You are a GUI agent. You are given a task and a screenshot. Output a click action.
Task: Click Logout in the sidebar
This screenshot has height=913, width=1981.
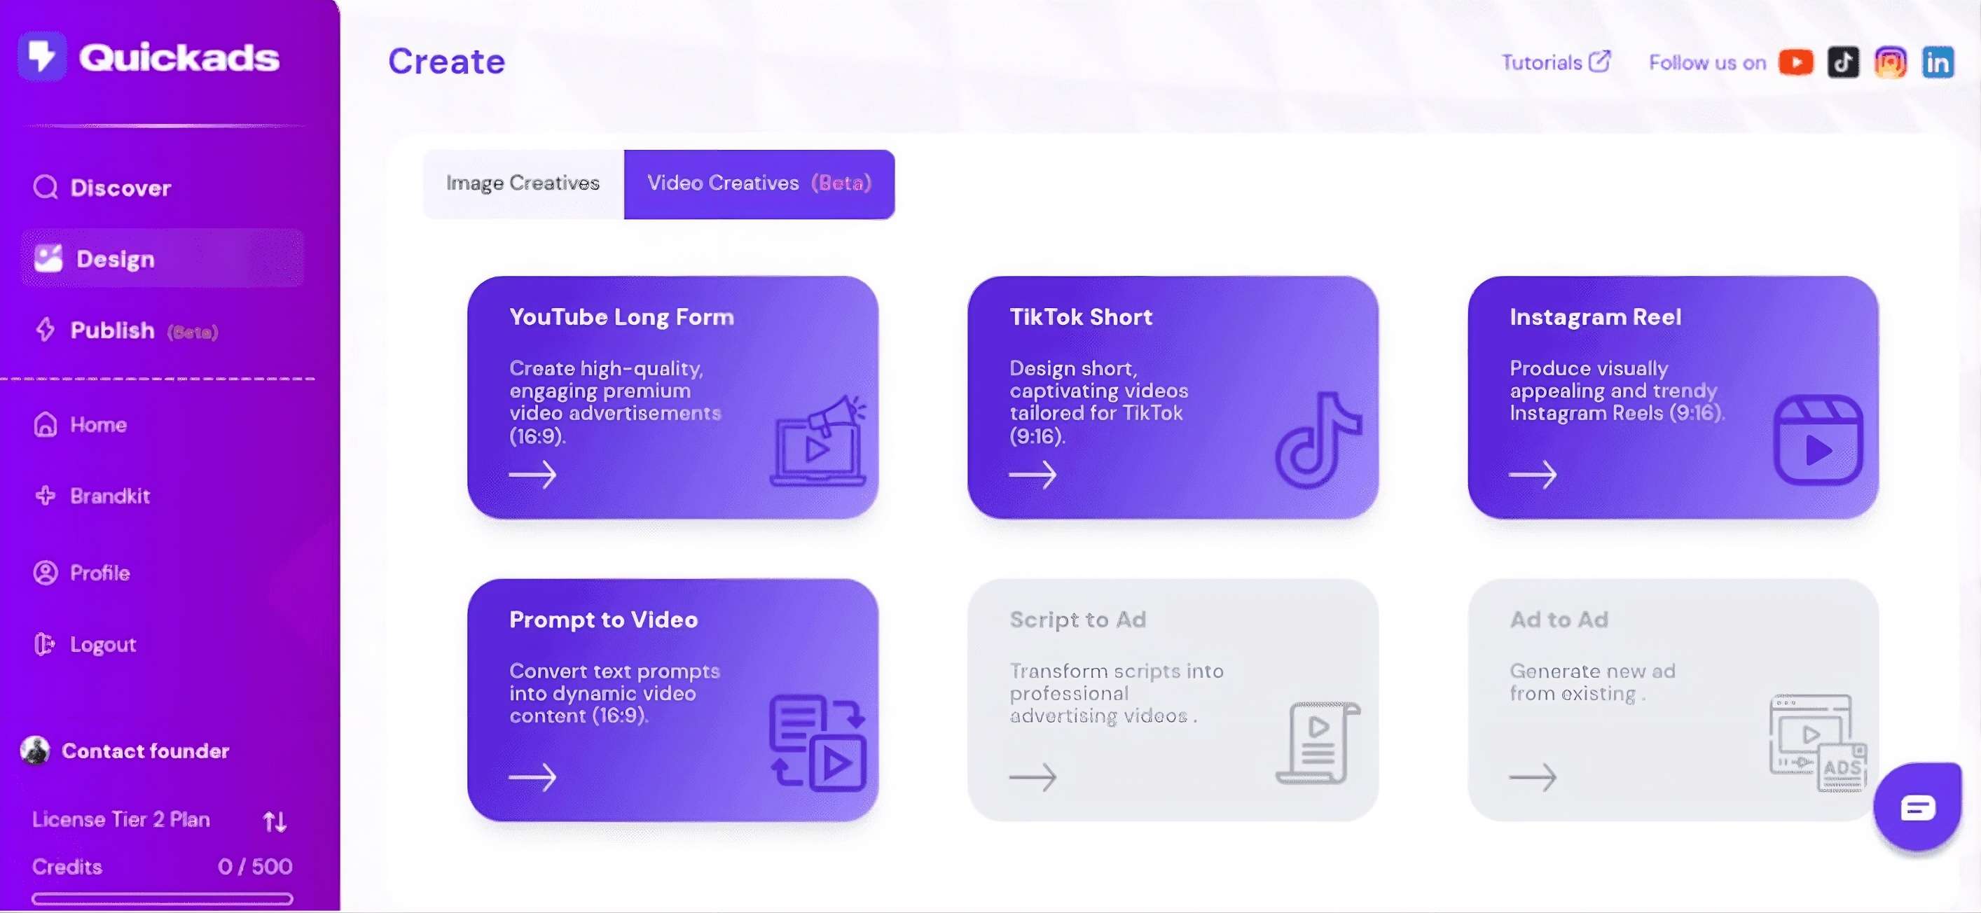click(x=103, y=644)
